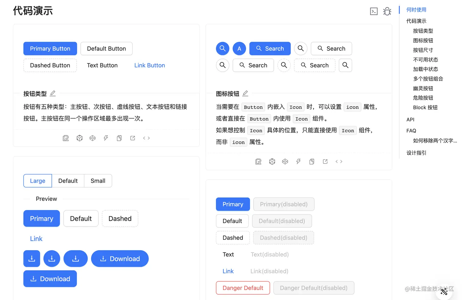Go to 图标按钮 anchor in sidebar
This screenshot has height=300, width=462.
[423, 40]
